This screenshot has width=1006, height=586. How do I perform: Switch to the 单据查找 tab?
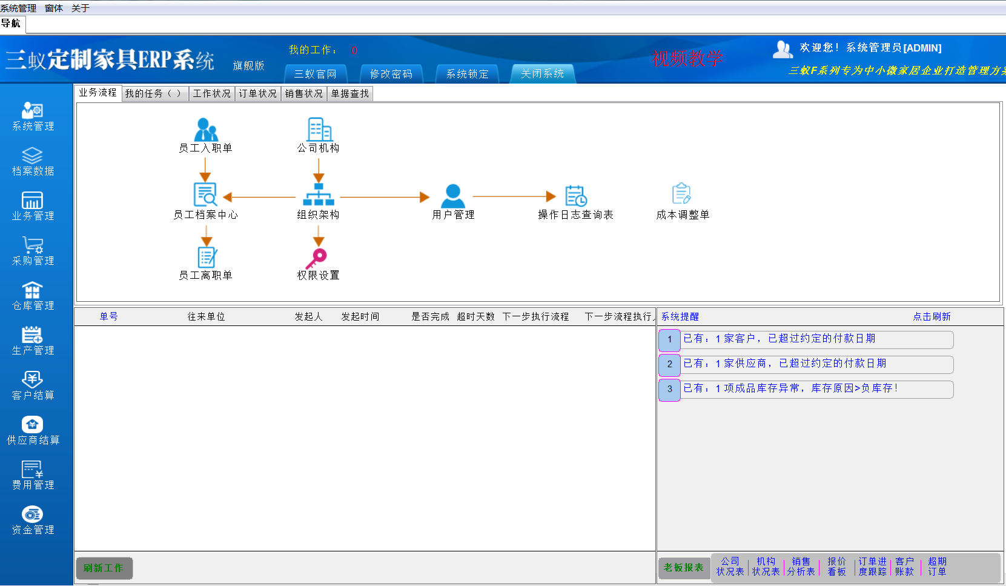tap(349, 93)
